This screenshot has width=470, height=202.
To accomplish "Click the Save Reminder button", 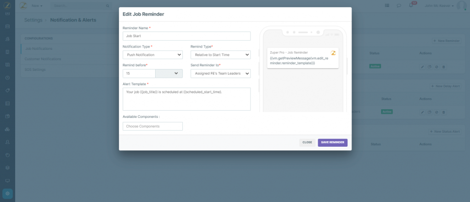I will 332,143.
